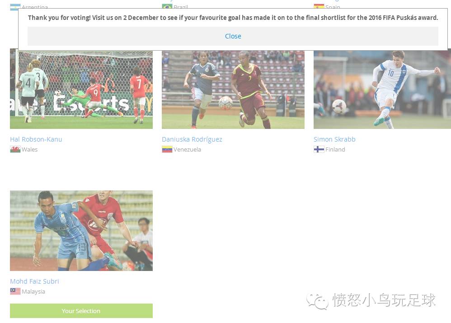Open Simon Skrabb goal thumbnail
Viewport: 451px width, 323px height.
tap(382, 90)
